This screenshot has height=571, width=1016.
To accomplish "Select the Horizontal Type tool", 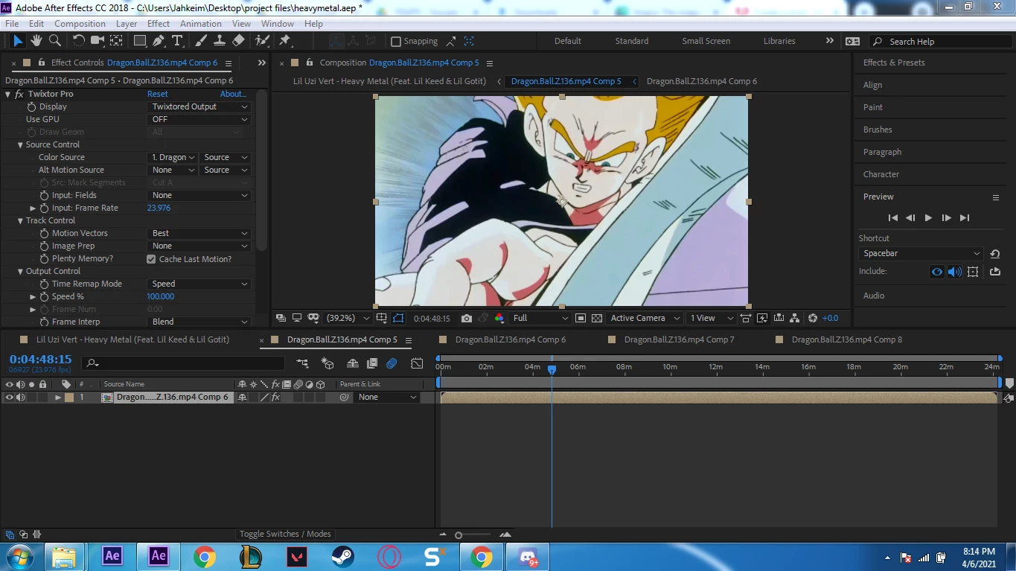I will pos(177,41).
